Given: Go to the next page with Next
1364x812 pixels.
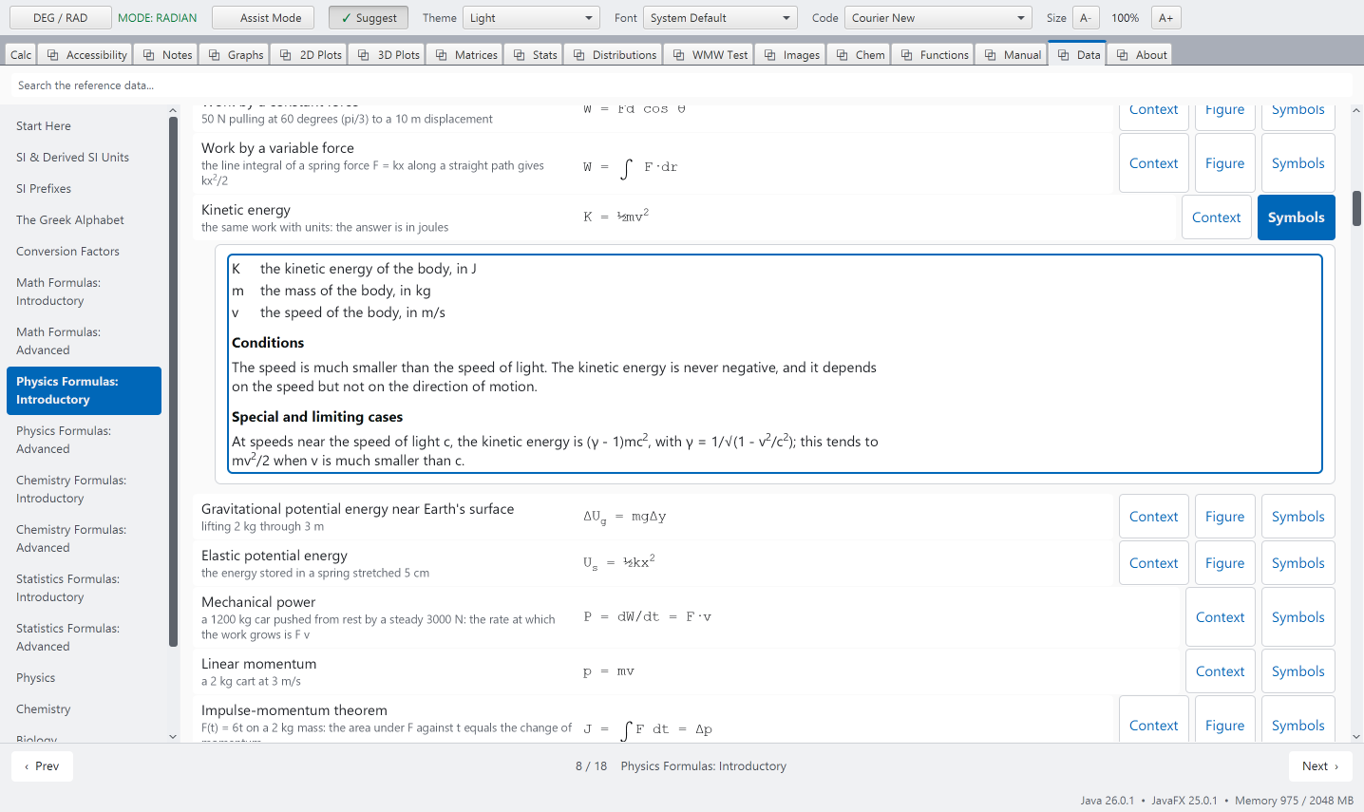Looking at the screenshot, I should click(1320, 766).
